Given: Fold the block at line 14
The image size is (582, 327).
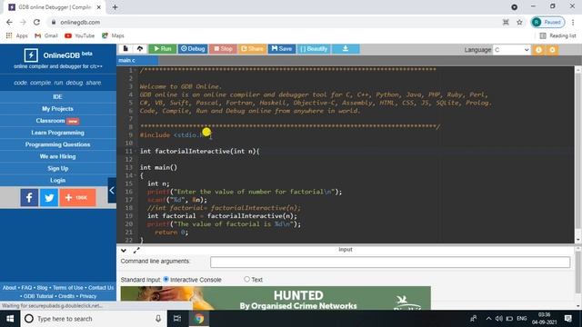Looking at the screenshot, I should click(x=135, y=175).
